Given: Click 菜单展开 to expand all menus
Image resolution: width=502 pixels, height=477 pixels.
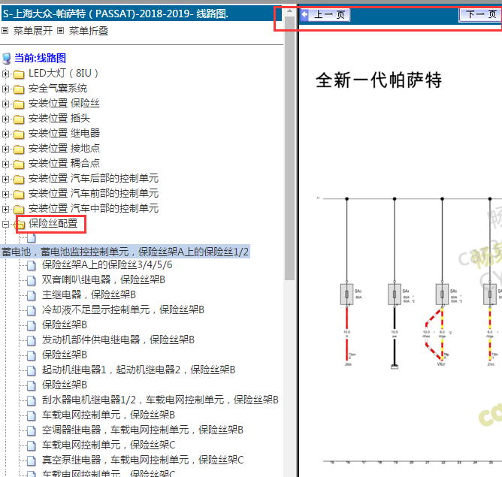Looking at the screenshot, I should [32, 31].
